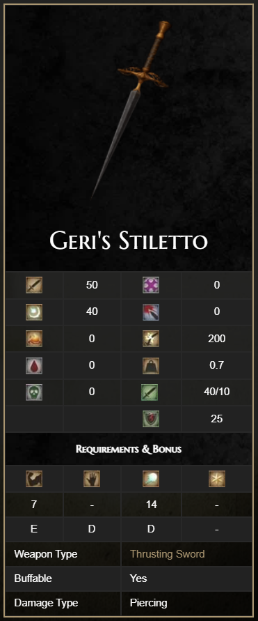
Task: Click the faith requirement star icon
Action: click(217, 479)
